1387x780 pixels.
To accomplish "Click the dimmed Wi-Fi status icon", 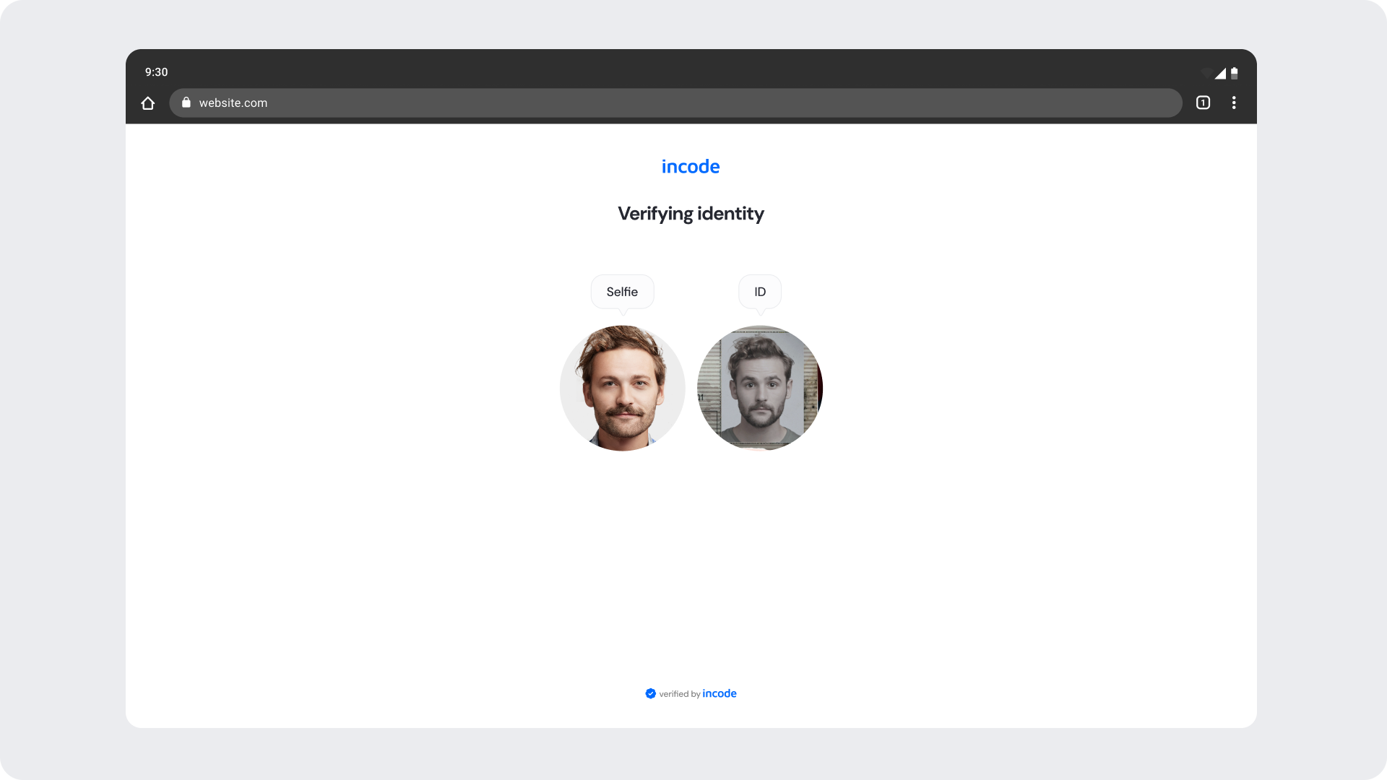I will 1206,73.
